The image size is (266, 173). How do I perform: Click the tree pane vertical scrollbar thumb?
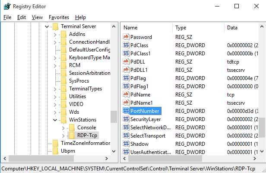[x=114, y=117]
